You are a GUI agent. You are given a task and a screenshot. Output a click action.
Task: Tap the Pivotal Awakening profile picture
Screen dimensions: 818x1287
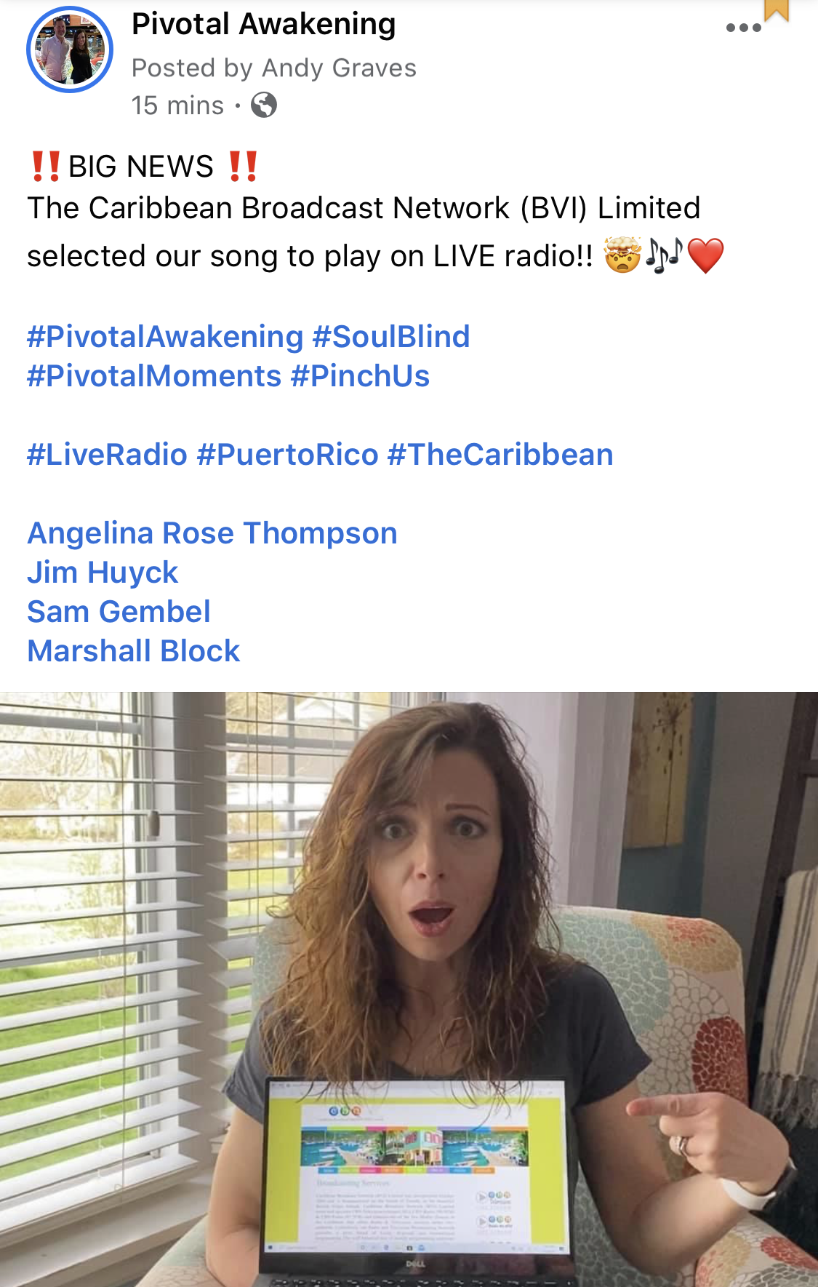tap(70, 49)
